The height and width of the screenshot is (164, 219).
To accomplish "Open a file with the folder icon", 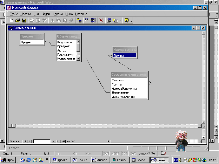I will [x=18, y=20].
